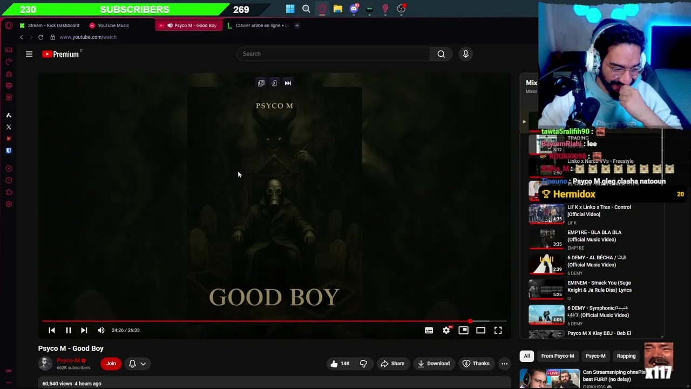Viewport: 691px width, 389px height.
Task: Select the Psyco-M filter chip
Action: (x=595, y=356)
